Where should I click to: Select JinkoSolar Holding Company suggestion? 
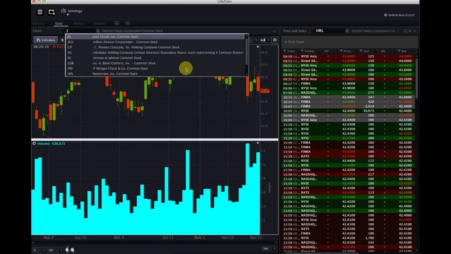pyautogui.click(x=155, y=53)
